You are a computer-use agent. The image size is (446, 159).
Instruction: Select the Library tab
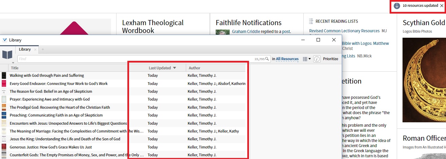(25, 49)
